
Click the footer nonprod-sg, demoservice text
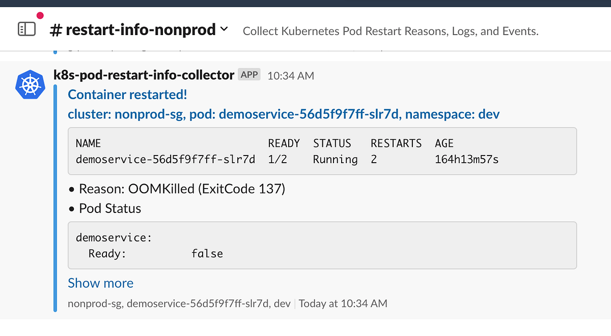179,303
